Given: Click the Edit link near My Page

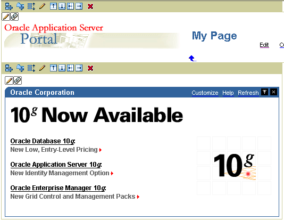Looking at the screenshot, I should [x=264, y=45].
